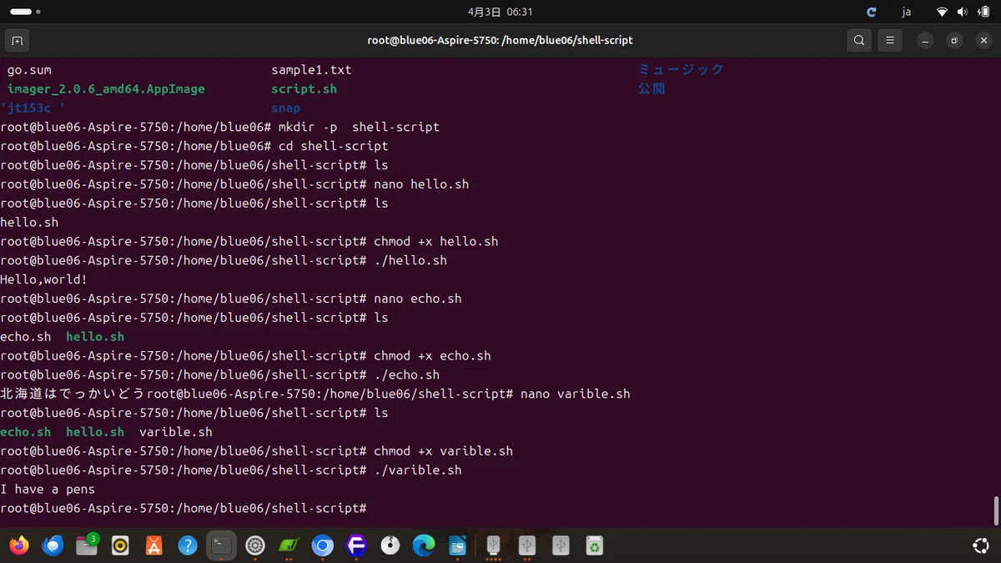Launch Rhythmbox music player from dock
Image resolution: width=1001 pixels, height=563 pixels.
(x=120, y=545)
